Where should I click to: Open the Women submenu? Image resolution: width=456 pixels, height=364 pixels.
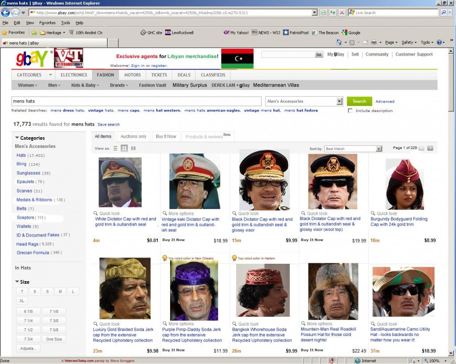(28, 85)
